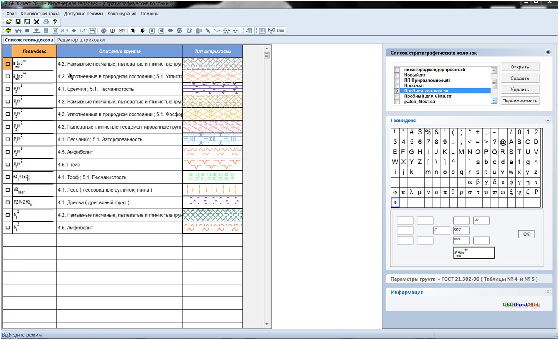Click the boxed up-triangle toolbar icon

tap(152, 31)
